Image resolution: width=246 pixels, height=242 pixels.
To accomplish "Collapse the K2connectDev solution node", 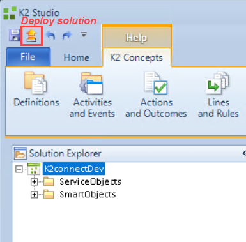I will (x=19, y=169).
